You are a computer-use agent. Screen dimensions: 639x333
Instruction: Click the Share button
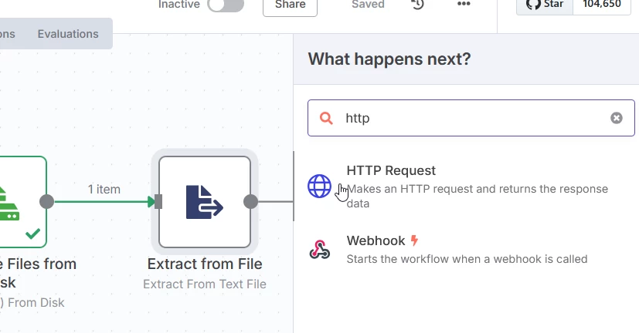(x=290, y=5)
